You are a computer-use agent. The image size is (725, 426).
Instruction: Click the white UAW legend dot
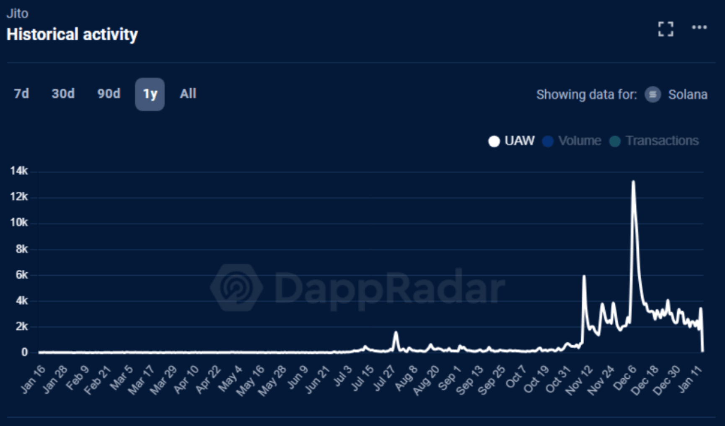[494, 141]
